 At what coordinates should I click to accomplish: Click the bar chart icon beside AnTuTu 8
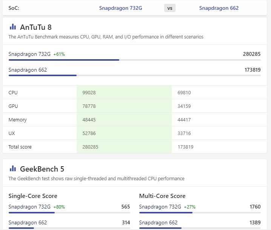pos(13,27)
